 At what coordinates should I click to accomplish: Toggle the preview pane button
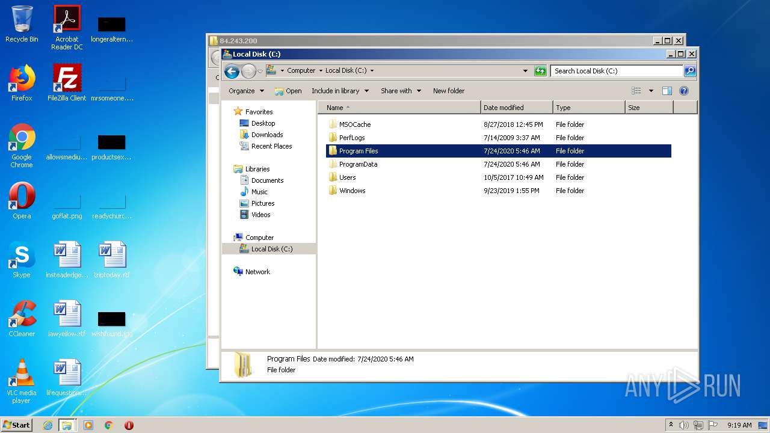[x=667, y=91]
